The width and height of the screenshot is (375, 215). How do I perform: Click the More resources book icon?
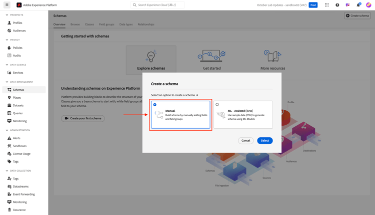click(272, 56)
